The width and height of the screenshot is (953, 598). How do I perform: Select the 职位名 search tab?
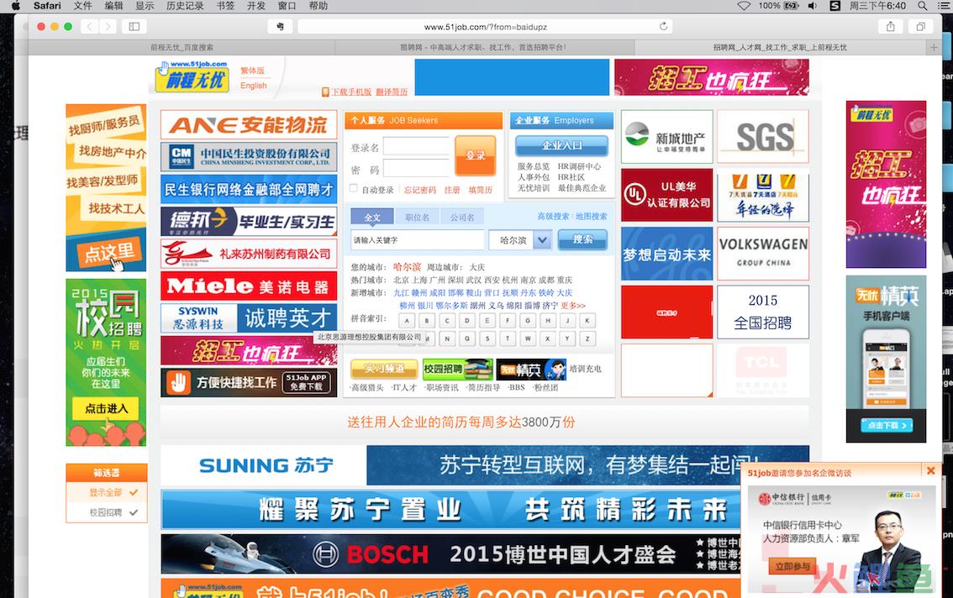(417, 217)
